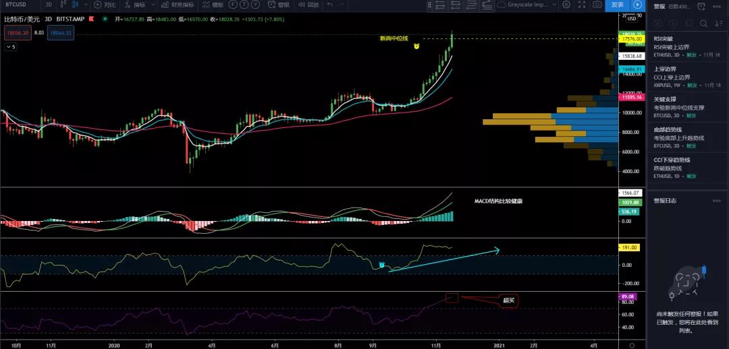This screenshot has height=349, width=729.
Task: Click the yellow alarm clock alert marker
Action: pos(416,46)
